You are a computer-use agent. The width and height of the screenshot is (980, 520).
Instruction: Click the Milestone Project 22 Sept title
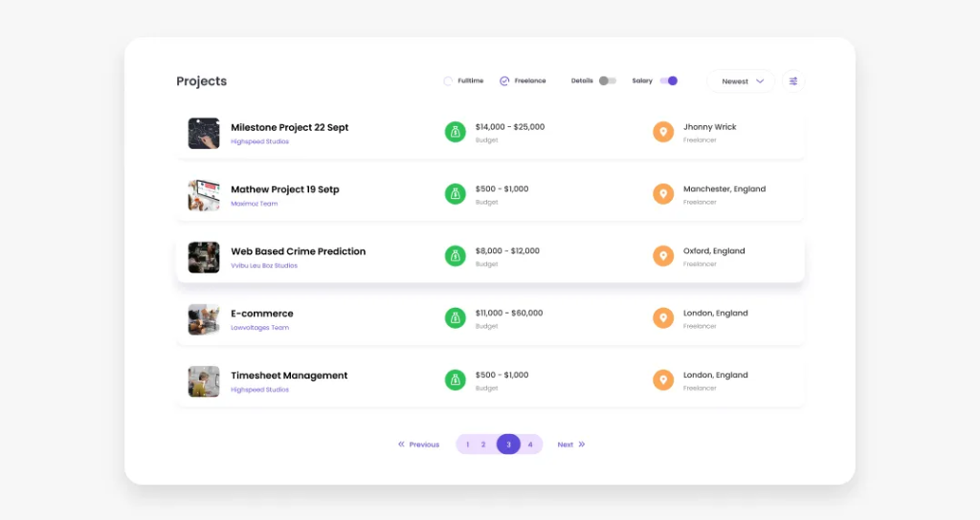point(289,127)
